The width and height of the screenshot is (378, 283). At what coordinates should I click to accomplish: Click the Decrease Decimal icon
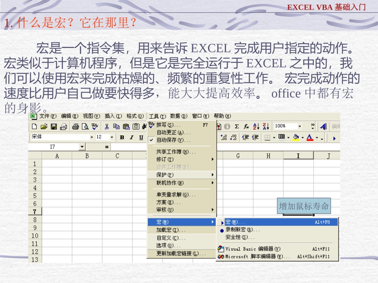233,138
